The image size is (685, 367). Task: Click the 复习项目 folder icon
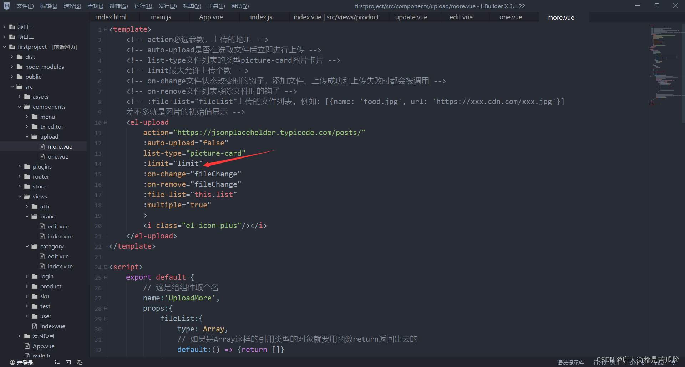[27, 336]
